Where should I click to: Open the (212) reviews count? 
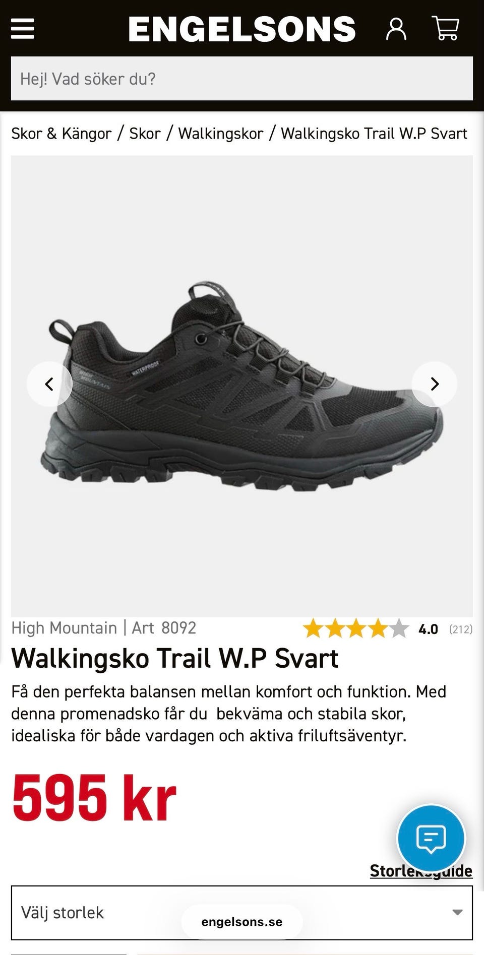pos(461,629)
